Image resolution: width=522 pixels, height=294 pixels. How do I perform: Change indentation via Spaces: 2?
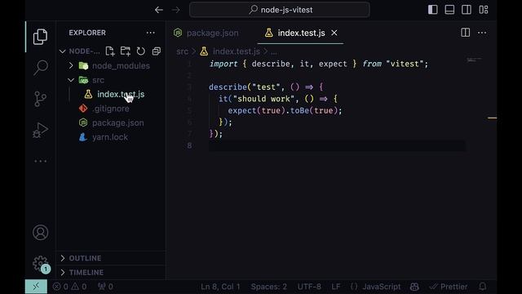268,287
